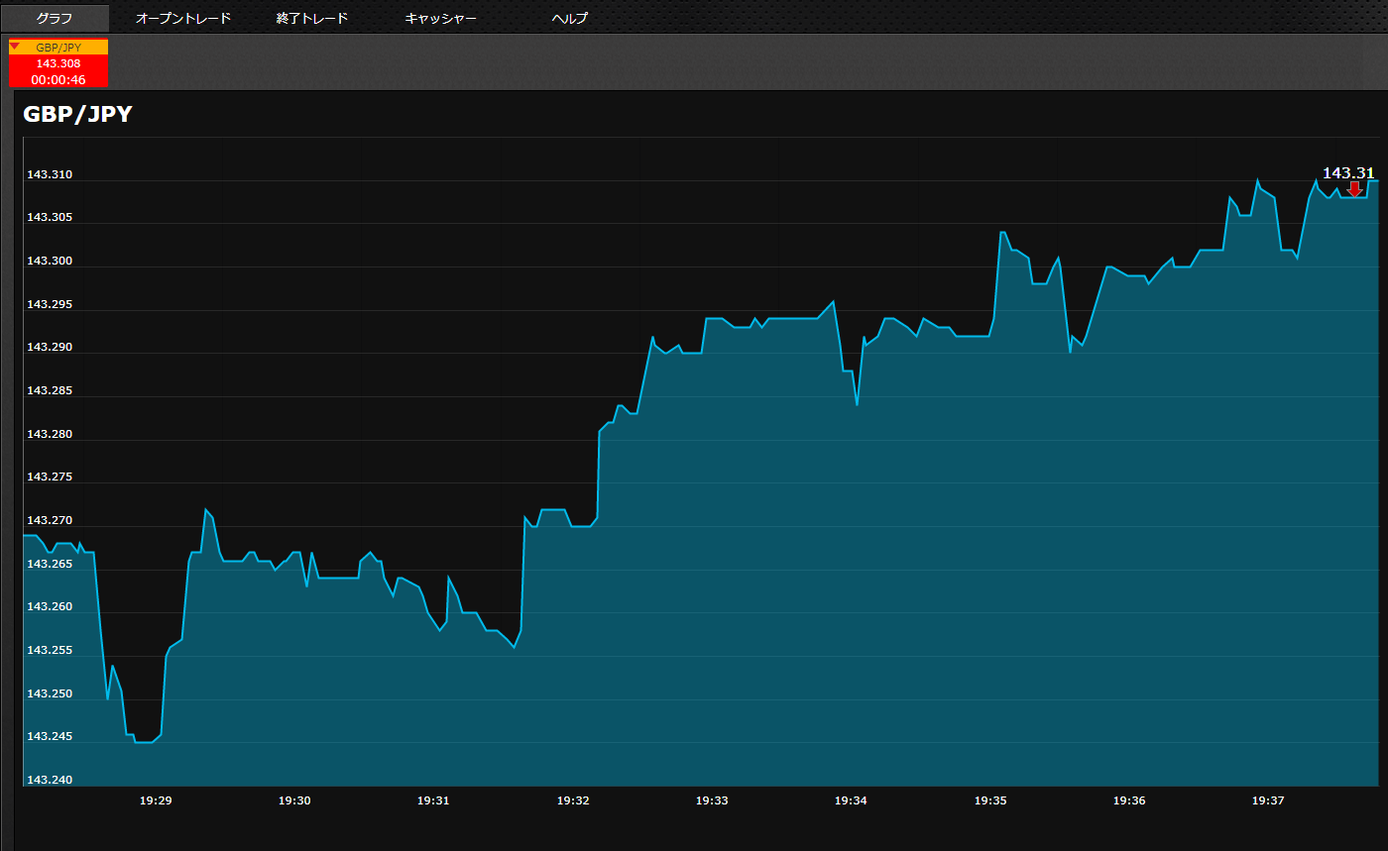Click the 143.290 y-axis label
The width and height of the screenshot is (1388, 851).
[x=50, y=347]
